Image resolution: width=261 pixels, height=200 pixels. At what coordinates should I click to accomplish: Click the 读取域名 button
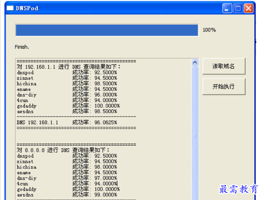click(224, 66)
